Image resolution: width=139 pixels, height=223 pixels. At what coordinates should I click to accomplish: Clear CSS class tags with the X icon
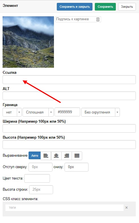click(x=126, y=208)
